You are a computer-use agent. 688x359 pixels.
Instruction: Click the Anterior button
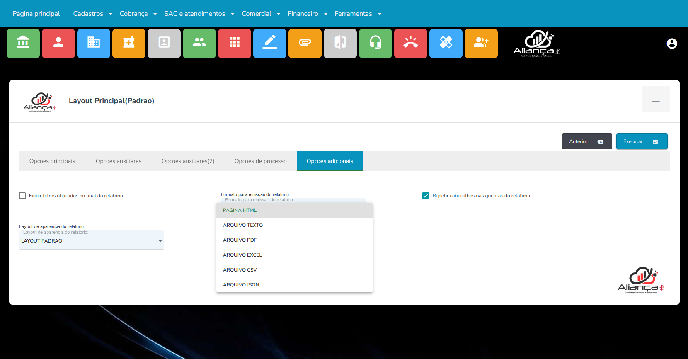point(586,141)
